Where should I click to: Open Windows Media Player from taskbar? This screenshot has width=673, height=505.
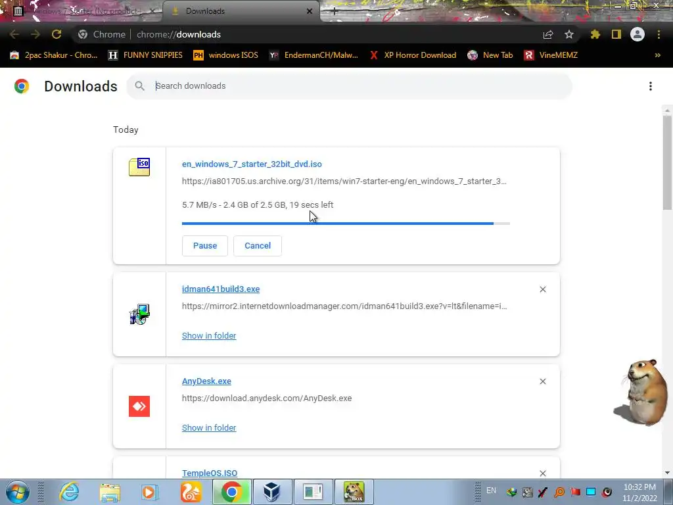(x=150, y=492)
